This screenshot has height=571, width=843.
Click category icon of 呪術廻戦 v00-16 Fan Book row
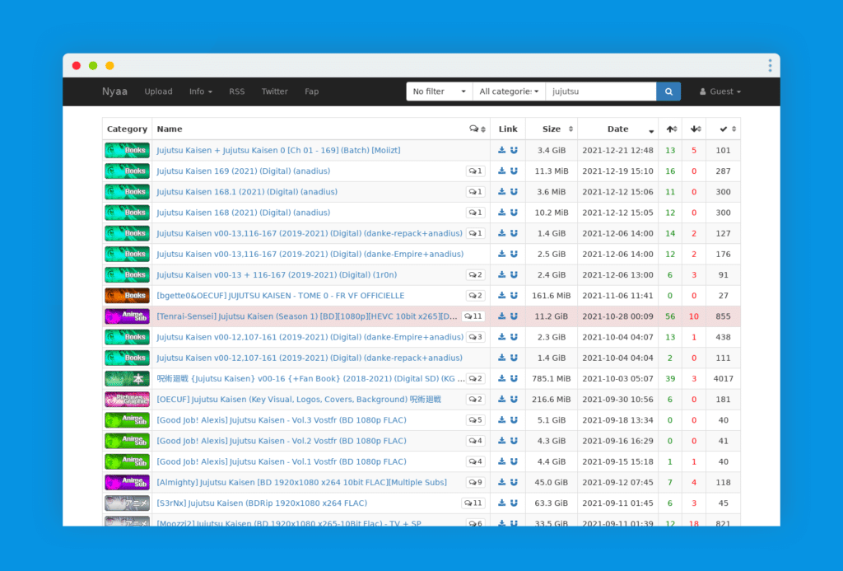pyautogui.click(x=127, y=379)
